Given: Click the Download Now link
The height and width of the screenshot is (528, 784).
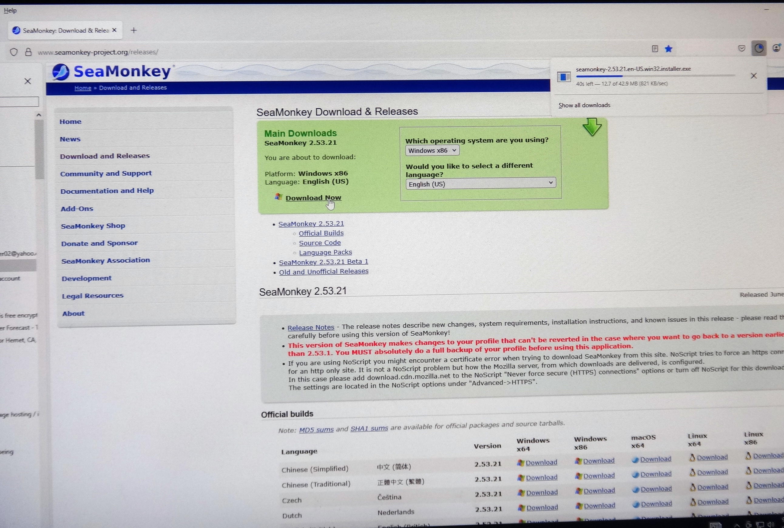Looking at the screenshot, I should 313,198.
